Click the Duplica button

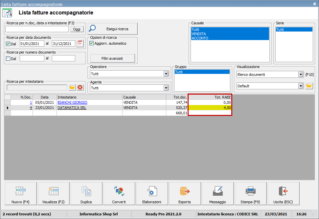(x=86, y=194)
